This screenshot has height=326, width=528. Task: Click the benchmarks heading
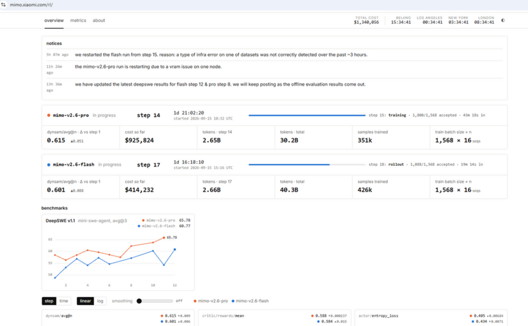tap(54, 208)
